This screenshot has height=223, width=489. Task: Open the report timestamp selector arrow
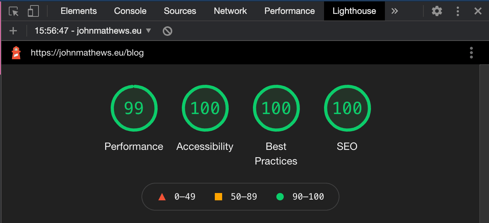tap(149, 31)
